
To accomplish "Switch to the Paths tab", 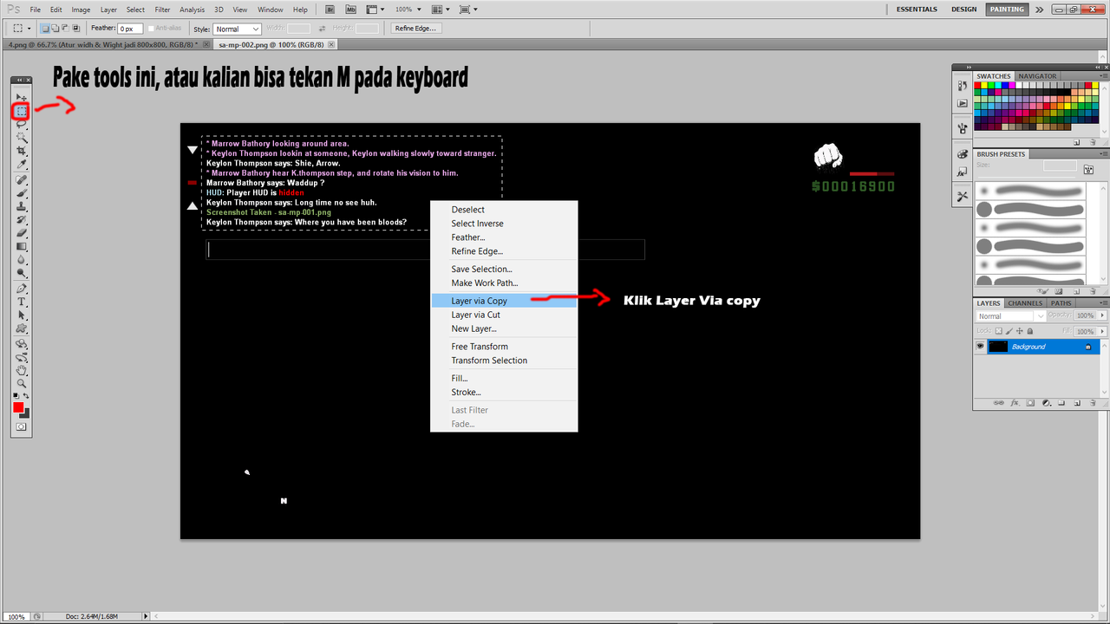I will (x=1061, y=303).
